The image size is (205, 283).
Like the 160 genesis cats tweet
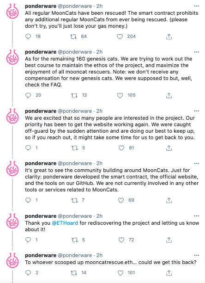coord(120,95)
